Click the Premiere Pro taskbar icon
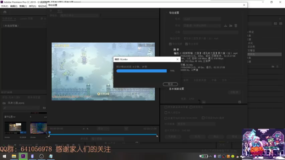Image resolution: width=285 pixels, height=160 pixels. (x=23, y=156)
